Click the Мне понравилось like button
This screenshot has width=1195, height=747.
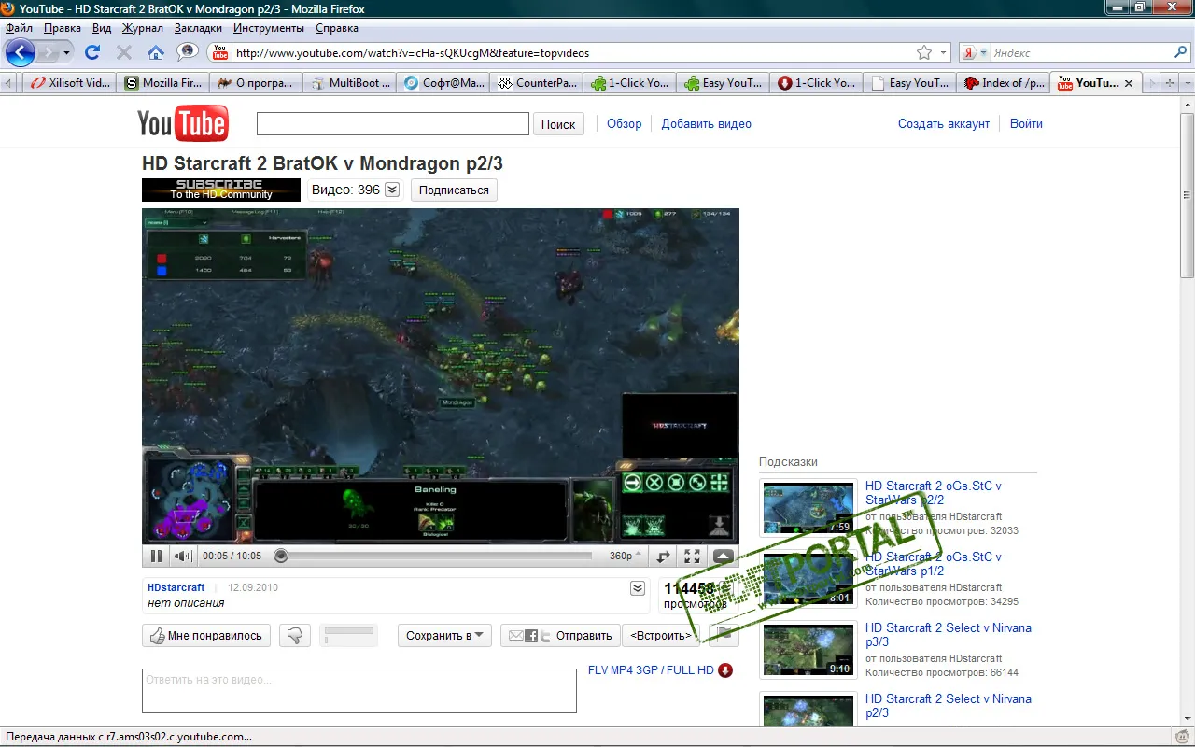click(206, 636)
